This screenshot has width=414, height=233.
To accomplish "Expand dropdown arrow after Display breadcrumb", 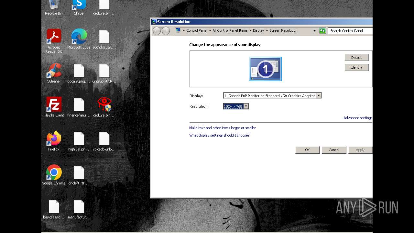I will (267, 31).
